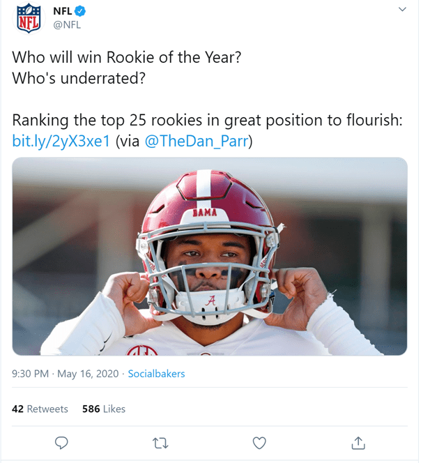Screen dimensions: 423x463
Task: Expand the tweet options chevron menu
Action: tap(402, 10)
